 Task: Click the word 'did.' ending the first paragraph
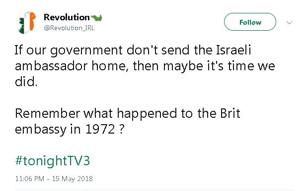(26, 82)
